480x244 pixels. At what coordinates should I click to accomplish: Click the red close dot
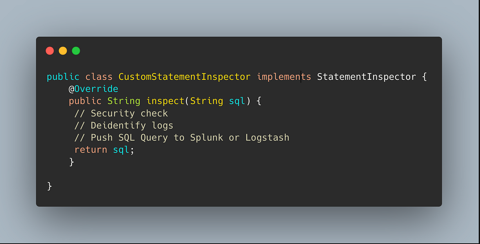50,51
